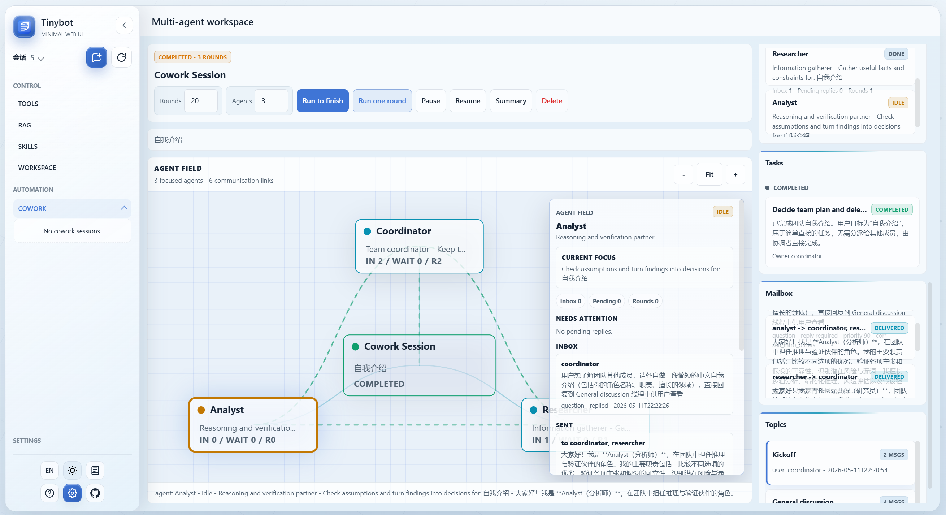The width and height of the screenshot is (946, 515).
Task: Open the help question-mark icon
Action: point(49,493)
